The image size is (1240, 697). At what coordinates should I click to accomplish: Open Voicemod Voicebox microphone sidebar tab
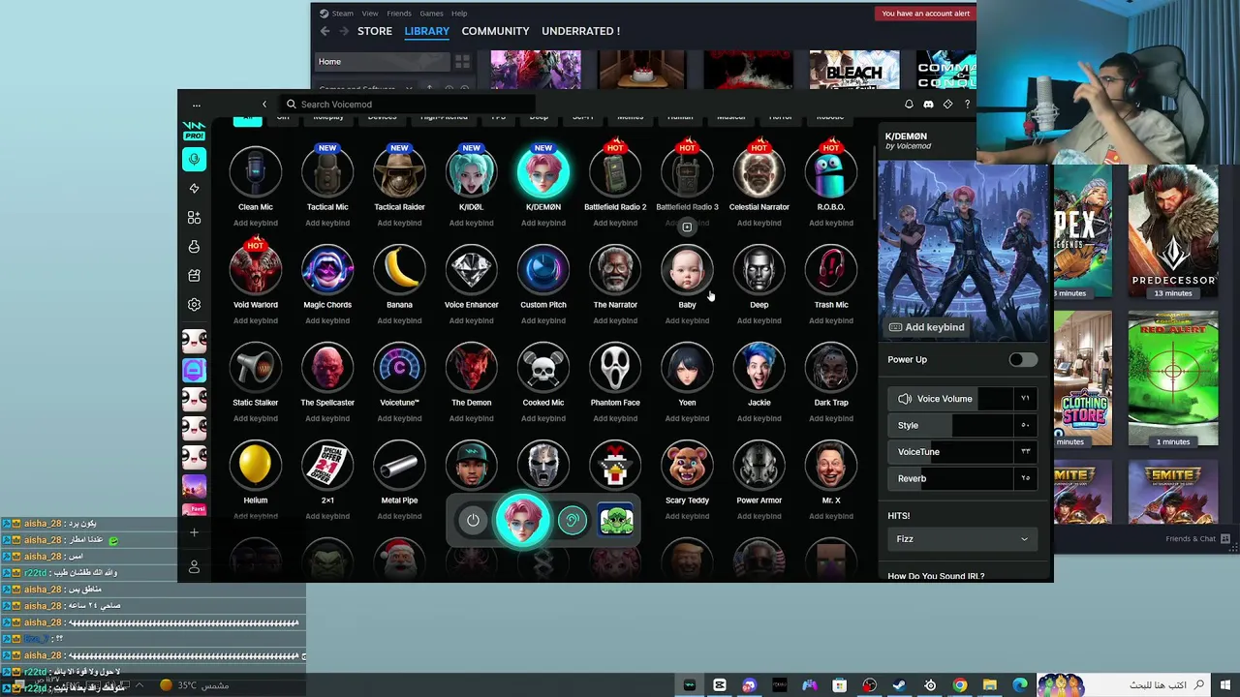tap(194, 160)
